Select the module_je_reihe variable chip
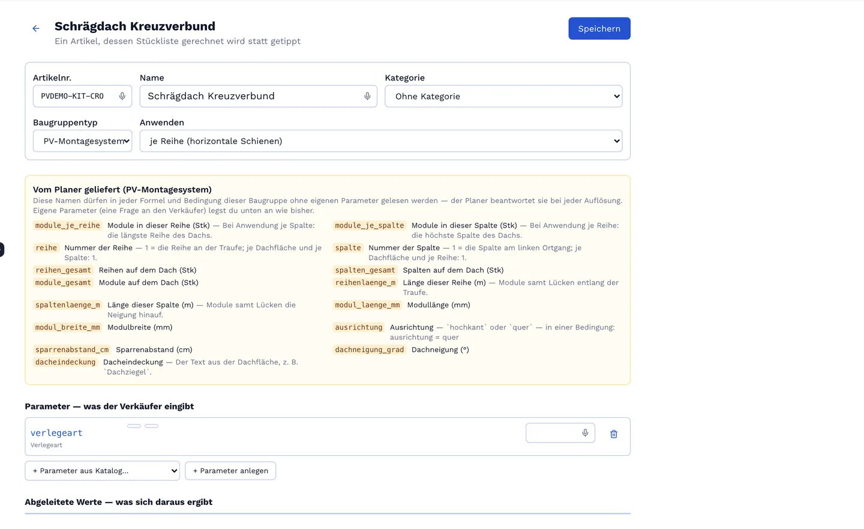The image size is (864, 529). [68, 226]
